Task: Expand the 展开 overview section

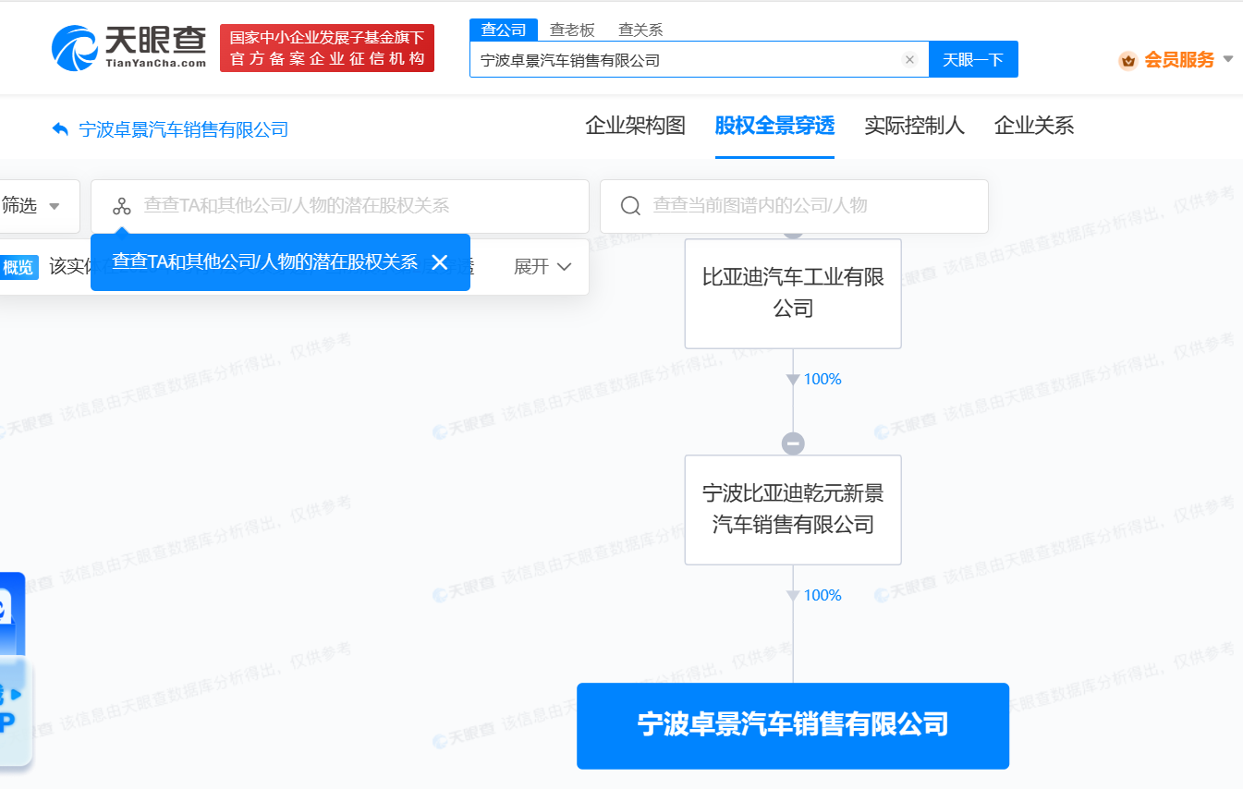Action: pyautogui.click(x=543, y=266)
